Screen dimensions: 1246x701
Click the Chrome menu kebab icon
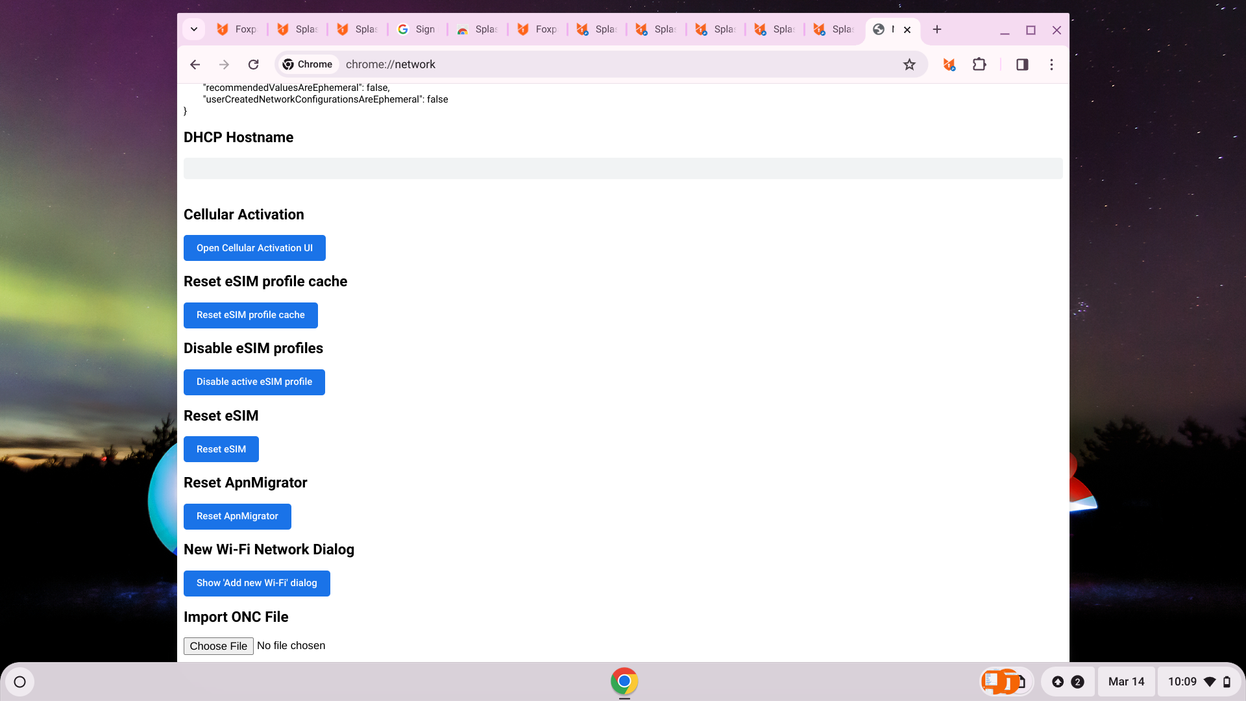pyautogui.click(x=1051, y=64)
